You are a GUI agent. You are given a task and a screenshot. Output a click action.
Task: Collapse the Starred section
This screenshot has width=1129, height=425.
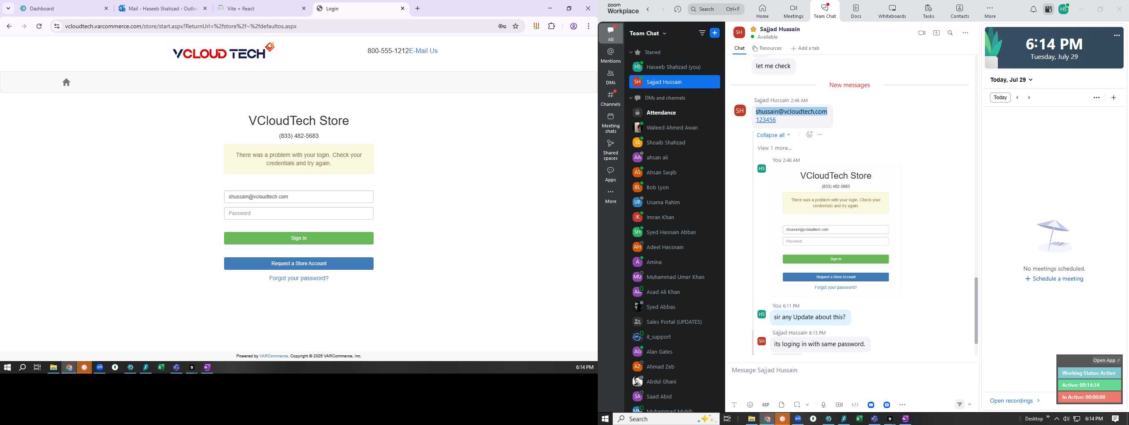pos(631,52)
